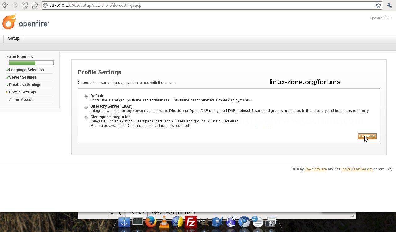Follow the Jive Software link

(315, 169)
